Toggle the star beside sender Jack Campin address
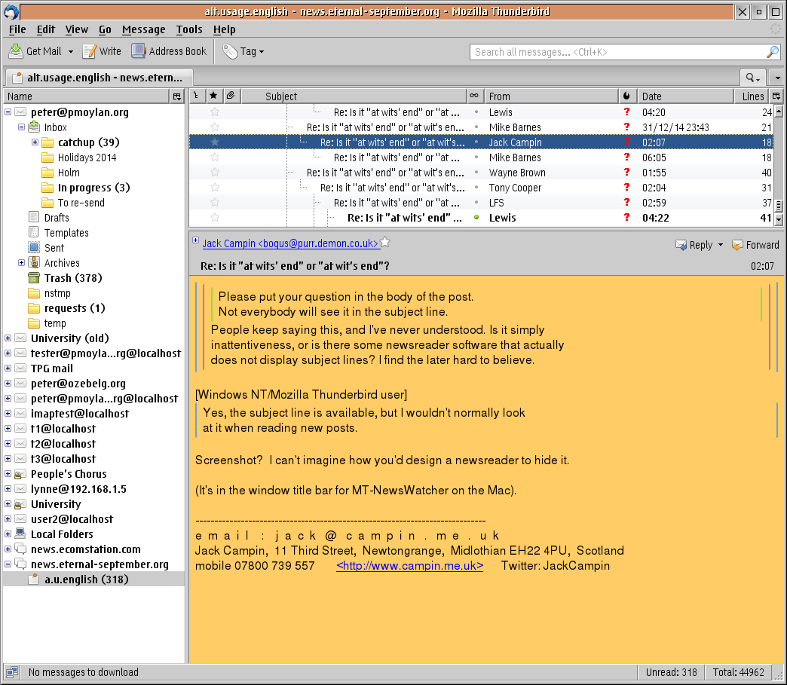Viewport: 787px width, 685px height. pyautogui.click(x=385, y=243)
